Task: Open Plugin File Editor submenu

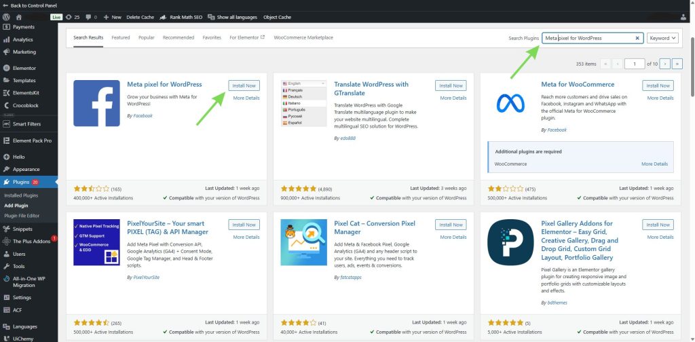Action: click(x=22, y=216)
